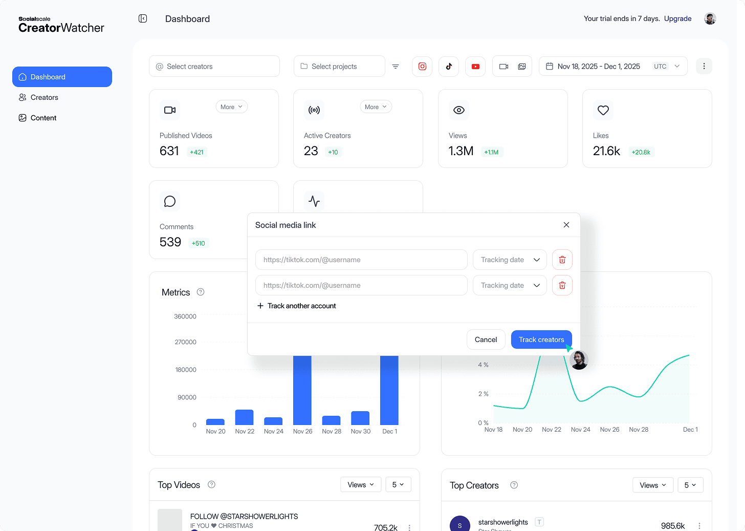
Task: Close the Social media link dialog
Action: pos(566,225)
